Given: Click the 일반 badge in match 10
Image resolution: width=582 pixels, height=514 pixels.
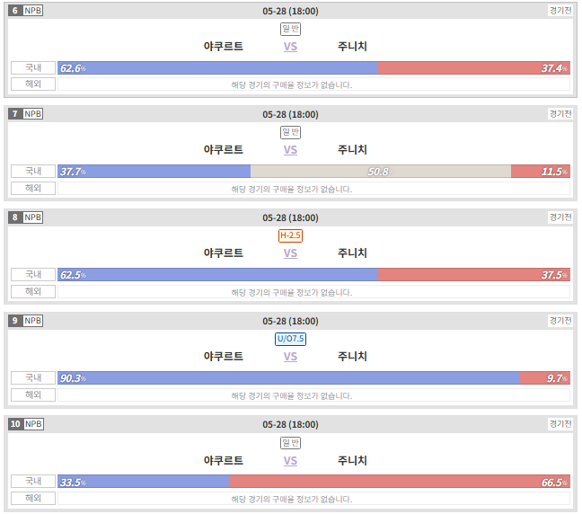Looking at the screenshot, I should [x=290, y=443].
